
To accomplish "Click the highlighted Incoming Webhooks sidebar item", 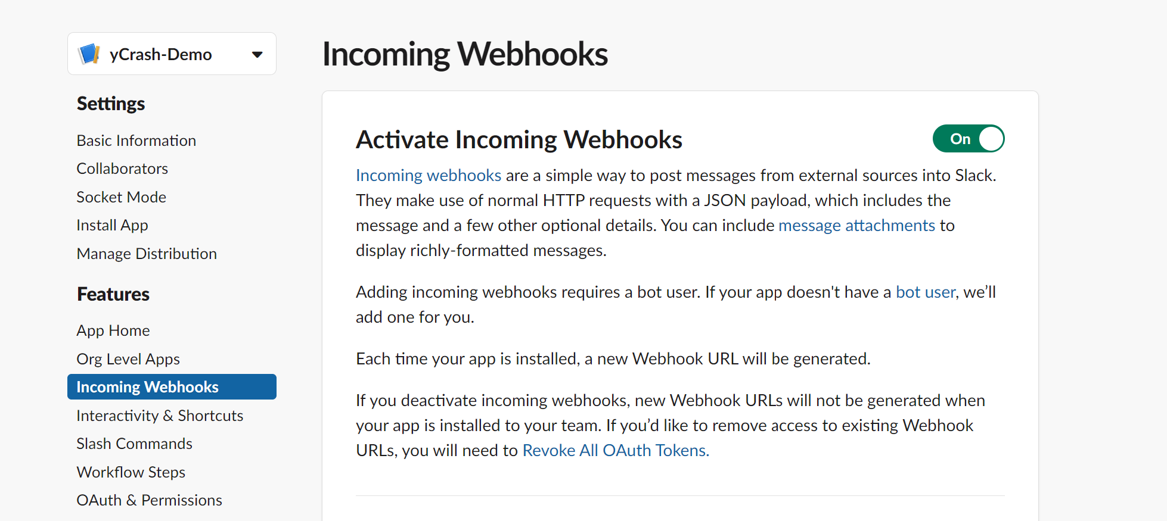I will click(172, 387).
